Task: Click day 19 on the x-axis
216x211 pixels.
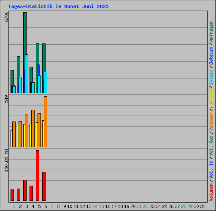Action: (x=127, y=206)
